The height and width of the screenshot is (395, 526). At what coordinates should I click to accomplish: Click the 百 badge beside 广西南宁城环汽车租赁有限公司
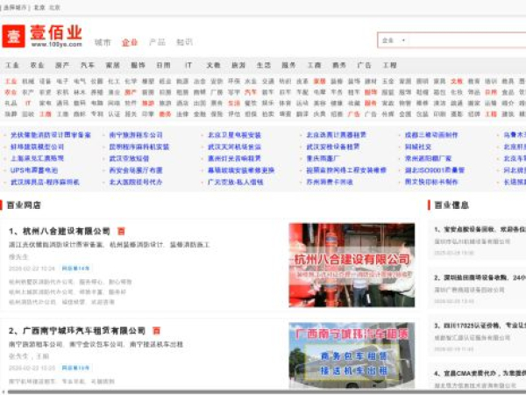click(156, 331)
